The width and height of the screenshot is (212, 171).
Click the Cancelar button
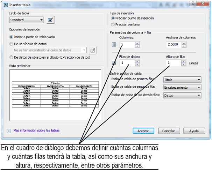[x=169, y=131]
